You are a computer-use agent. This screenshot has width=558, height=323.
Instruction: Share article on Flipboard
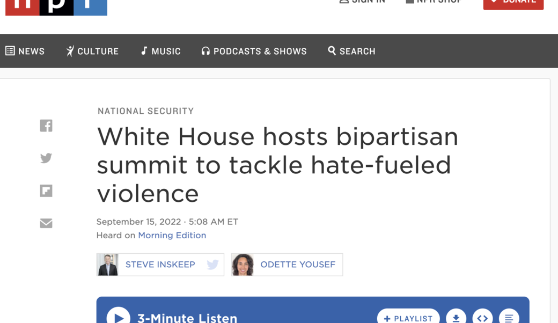tap(46, 191)
